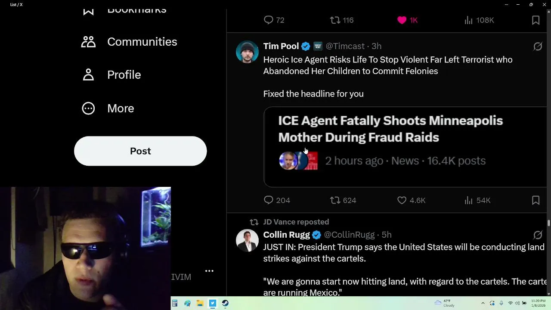551x310 pixels.
Task: Open the account options three-dots menu
Action: point(209,271)
